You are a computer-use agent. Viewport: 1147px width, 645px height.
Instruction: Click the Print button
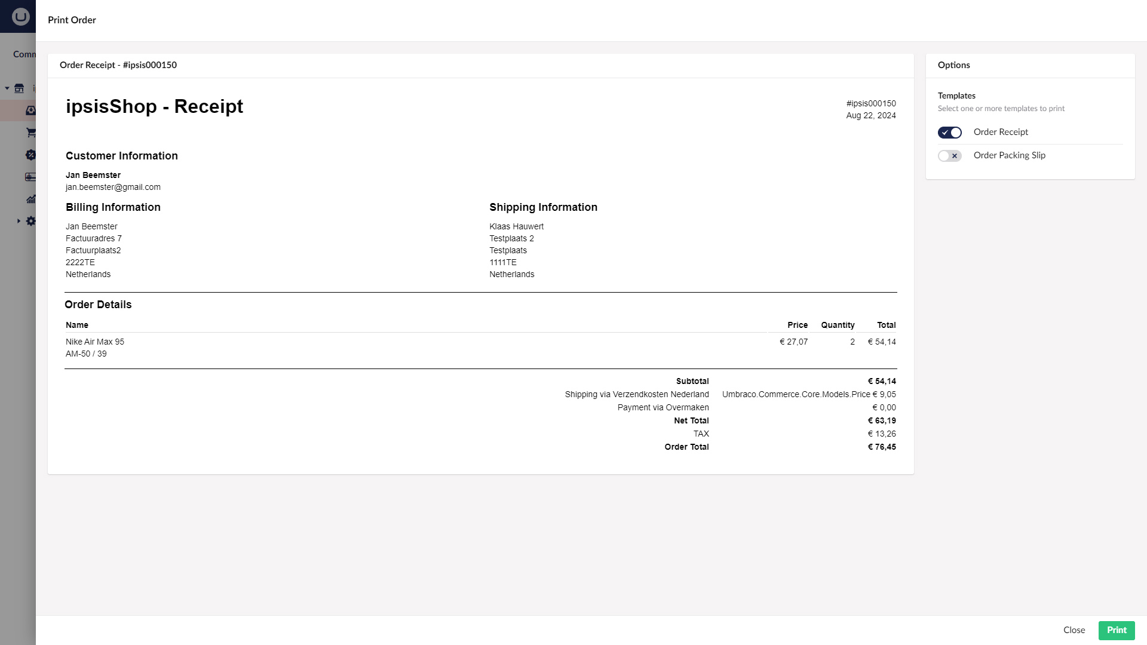pos(1117,630)
